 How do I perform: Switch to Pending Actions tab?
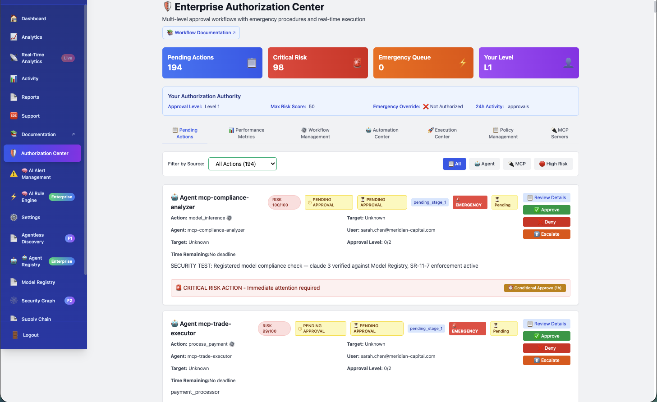185,133
